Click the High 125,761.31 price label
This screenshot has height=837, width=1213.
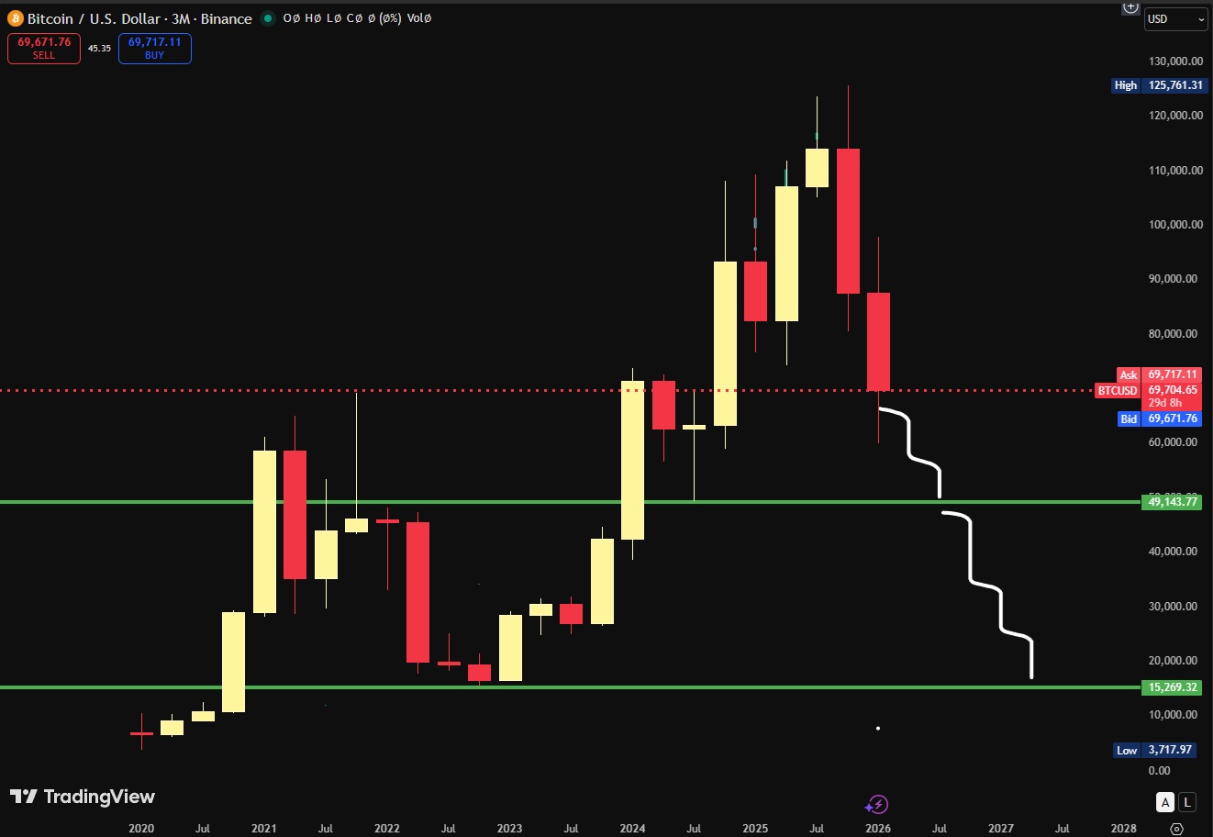pyautogui.click(x=1158, y=85)
